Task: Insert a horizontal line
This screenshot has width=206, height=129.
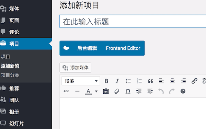Action: [77, 91]
